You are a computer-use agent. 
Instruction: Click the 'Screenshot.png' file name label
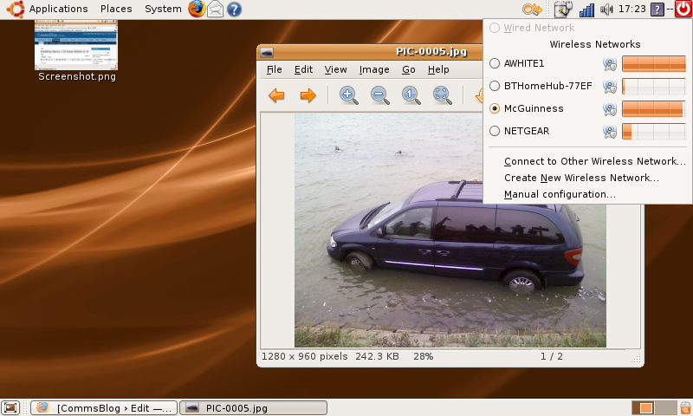(77, 76)
